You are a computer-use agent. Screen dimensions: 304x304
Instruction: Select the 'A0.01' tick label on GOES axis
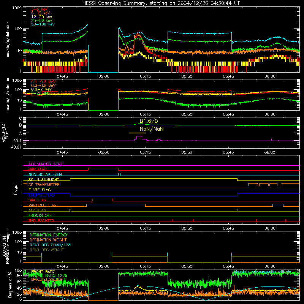click(x=16, y=147)
